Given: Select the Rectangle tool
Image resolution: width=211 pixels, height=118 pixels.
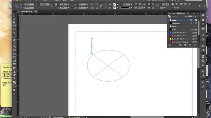Looking at the screenshot, I should (14, 50).
